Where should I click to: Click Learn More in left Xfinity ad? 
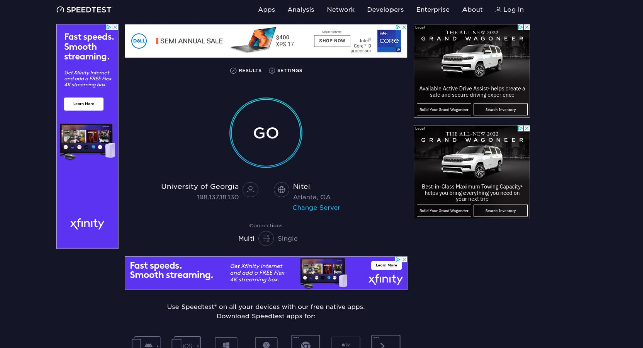click(84, 104)
